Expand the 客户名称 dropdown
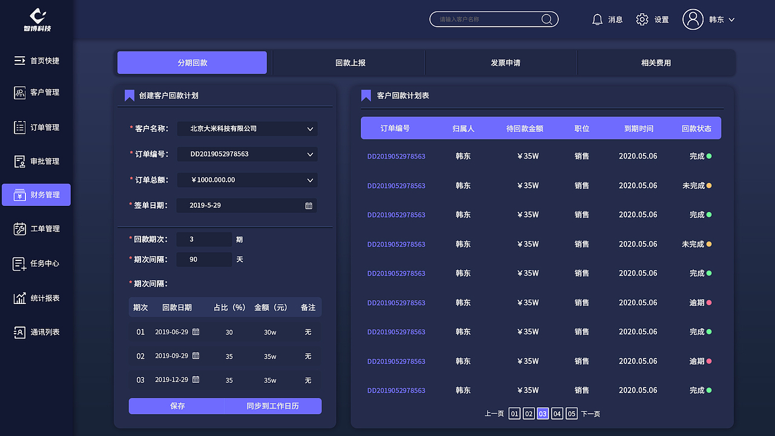This screenshot has width=775, height=436. 311,128
